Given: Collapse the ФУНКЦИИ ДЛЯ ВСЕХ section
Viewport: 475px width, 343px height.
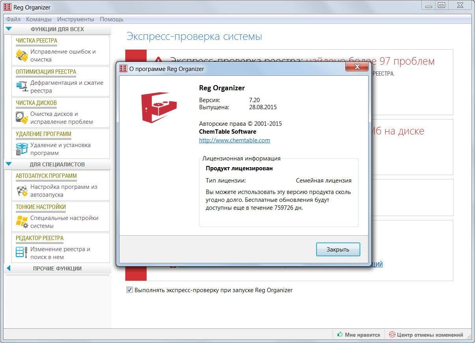Looking at the screenshot, I should point(9,29).
